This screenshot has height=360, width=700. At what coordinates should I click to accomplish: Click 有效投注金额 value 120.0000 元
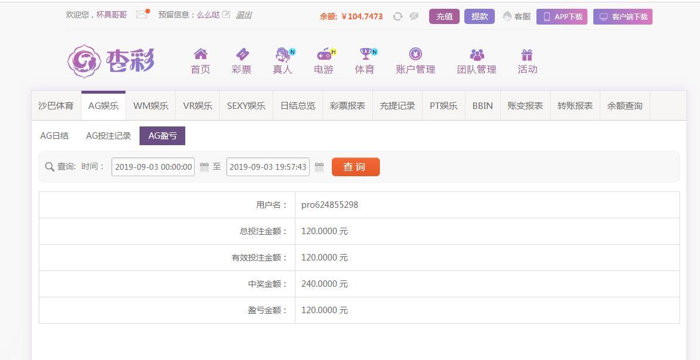click(x=325, y=258)
